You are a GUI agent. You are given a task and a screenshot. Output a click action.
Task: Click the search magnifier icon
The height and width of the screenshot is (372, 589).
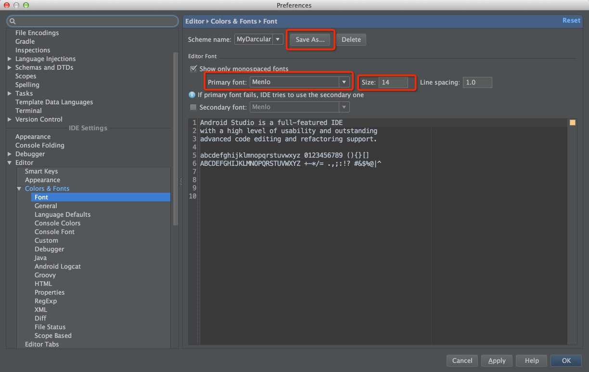tap(13, 21)
